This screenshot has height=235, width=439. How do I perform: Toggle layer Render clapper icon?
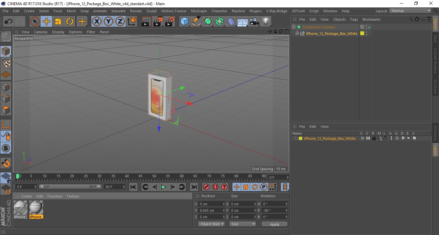coord(374,138)
